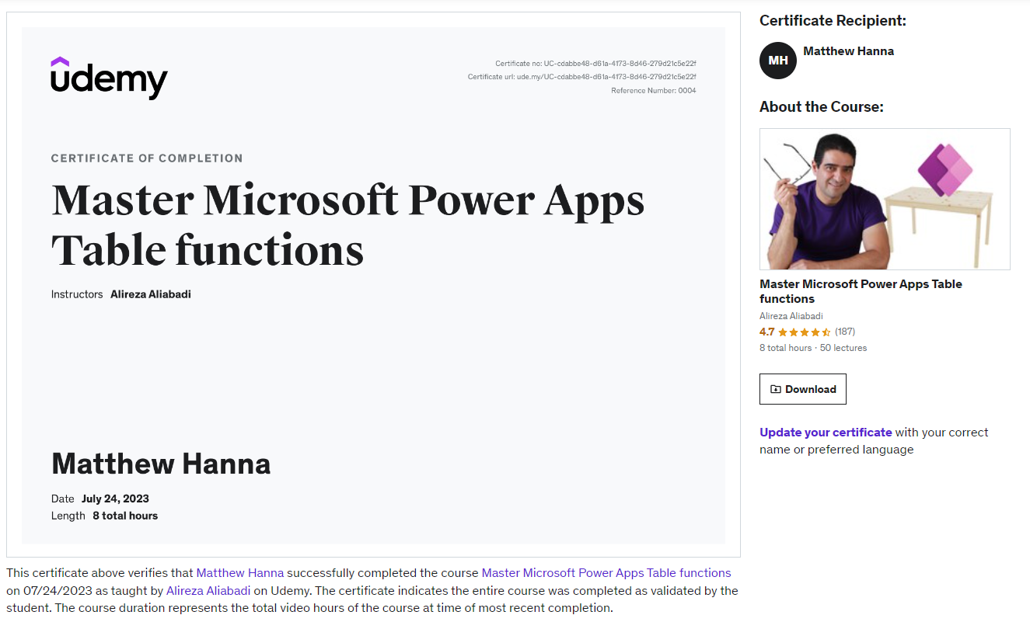Viewport: 1030px width, 629px height.
Task: Click the recipient name on the certificate image
Action: coord(161,464)
